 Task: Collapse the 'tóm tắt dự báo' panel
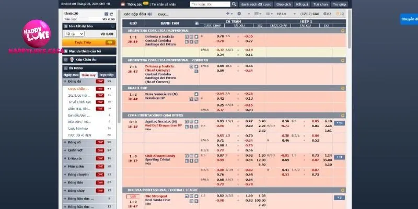tap(65, 25)
